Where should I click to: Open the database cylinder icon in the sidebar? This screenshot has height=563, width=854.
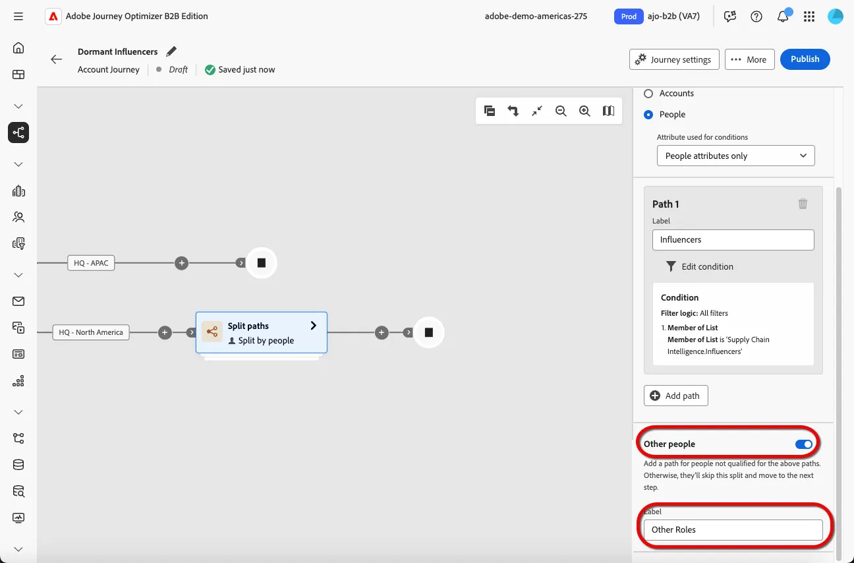pyautogui.click(x=18, y=465)
